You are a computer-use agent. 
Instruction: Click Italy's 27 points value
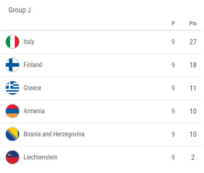pyautogui.click(x=193, y=42)
